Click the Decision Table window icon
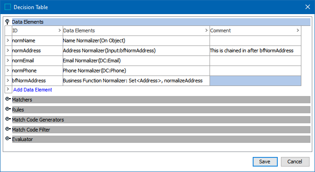The width and height of the screenshot is (315, 172). point(8,7)
